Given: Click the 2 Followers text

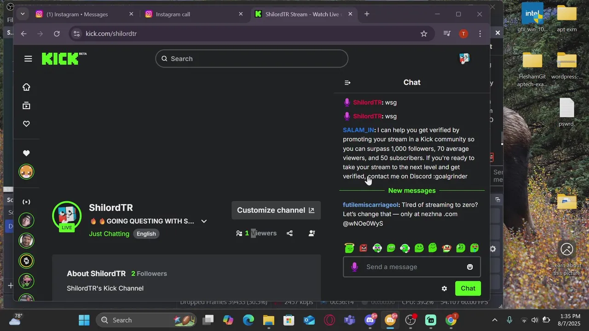Looking at the screenshot, I should [x=149, y=274].
